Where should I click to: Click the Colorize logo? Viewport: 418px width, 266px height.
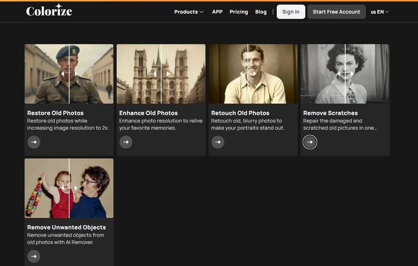pyautogui.click(x=49, y=10)
